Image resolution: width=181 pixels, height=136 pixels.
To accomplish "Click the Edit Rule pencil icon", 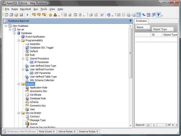I will point(39,15).
